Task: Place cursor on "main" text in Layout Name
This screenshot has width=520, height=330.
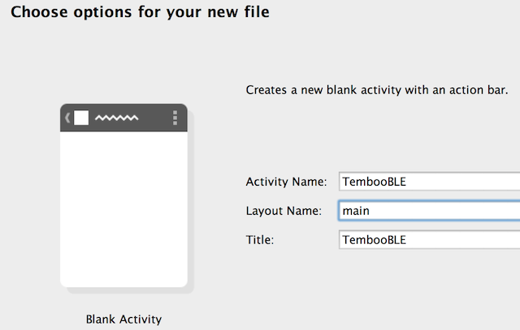Action: pos(356,211)
